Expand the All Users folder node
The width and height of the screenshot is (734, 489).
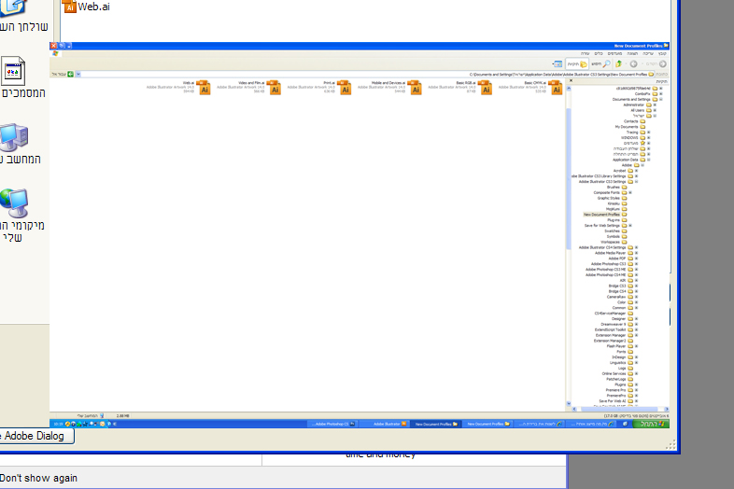(x=655, y=110)
